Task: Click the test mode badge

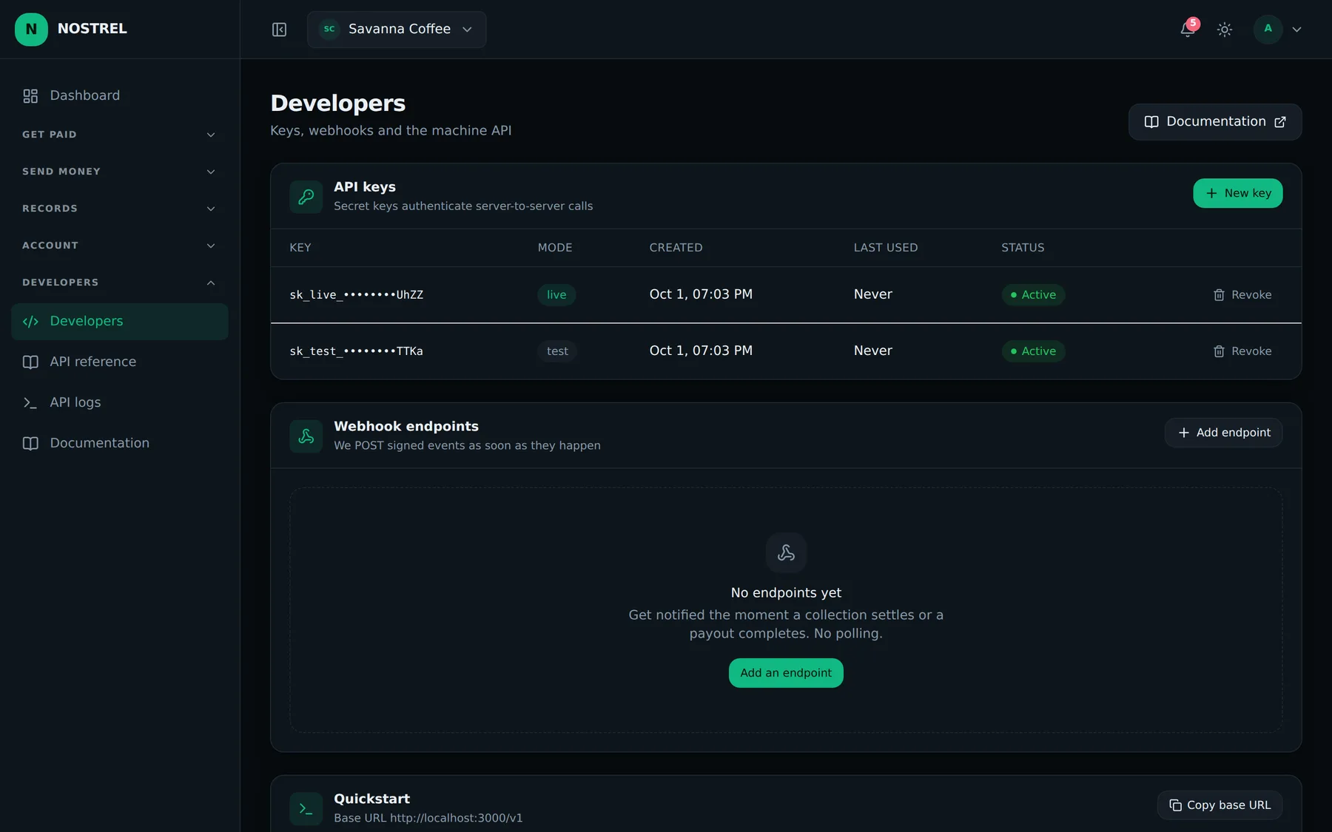Action: (557, 351)
